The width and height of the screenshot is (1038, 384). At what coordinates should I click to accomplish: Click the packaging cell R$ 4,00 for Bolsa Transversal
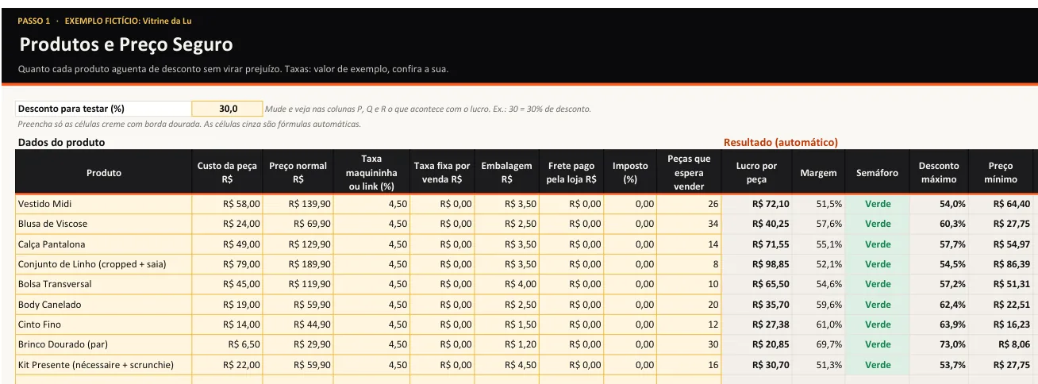pos(506,284)
